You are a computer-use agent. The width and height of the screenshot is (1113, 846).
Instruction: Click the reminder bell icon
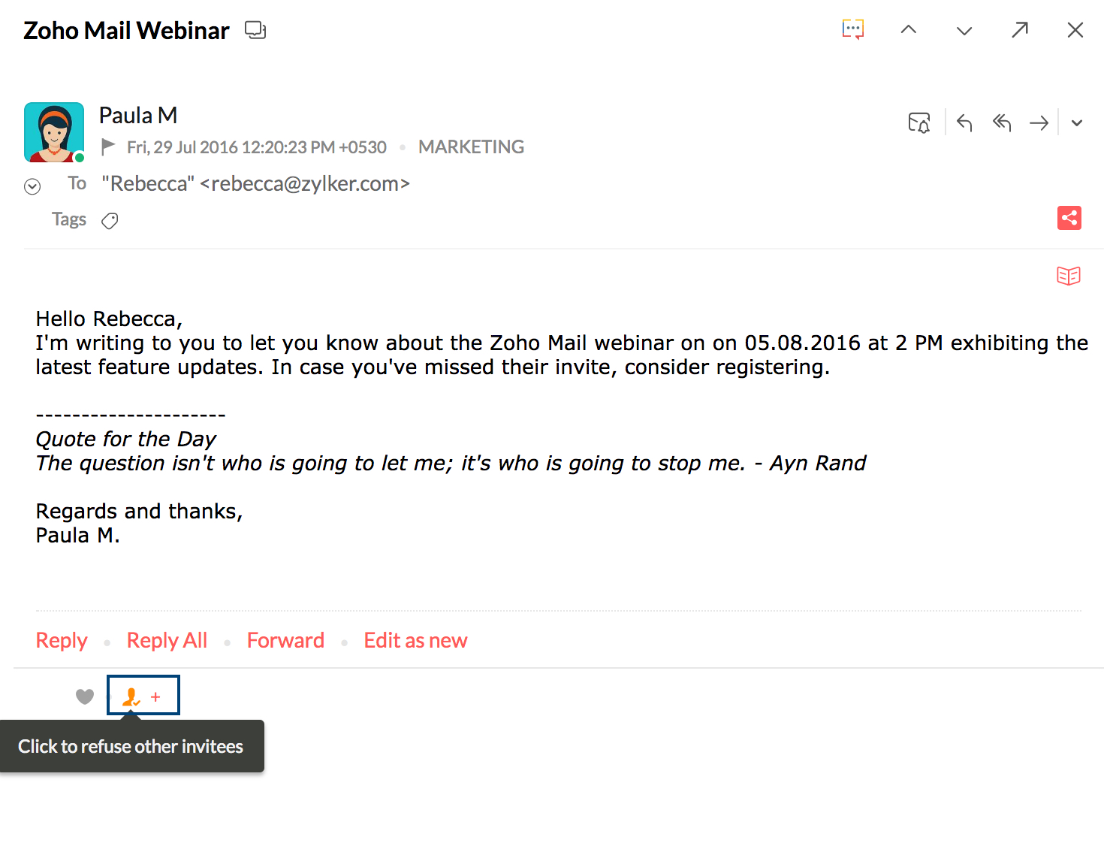(919, 122)
